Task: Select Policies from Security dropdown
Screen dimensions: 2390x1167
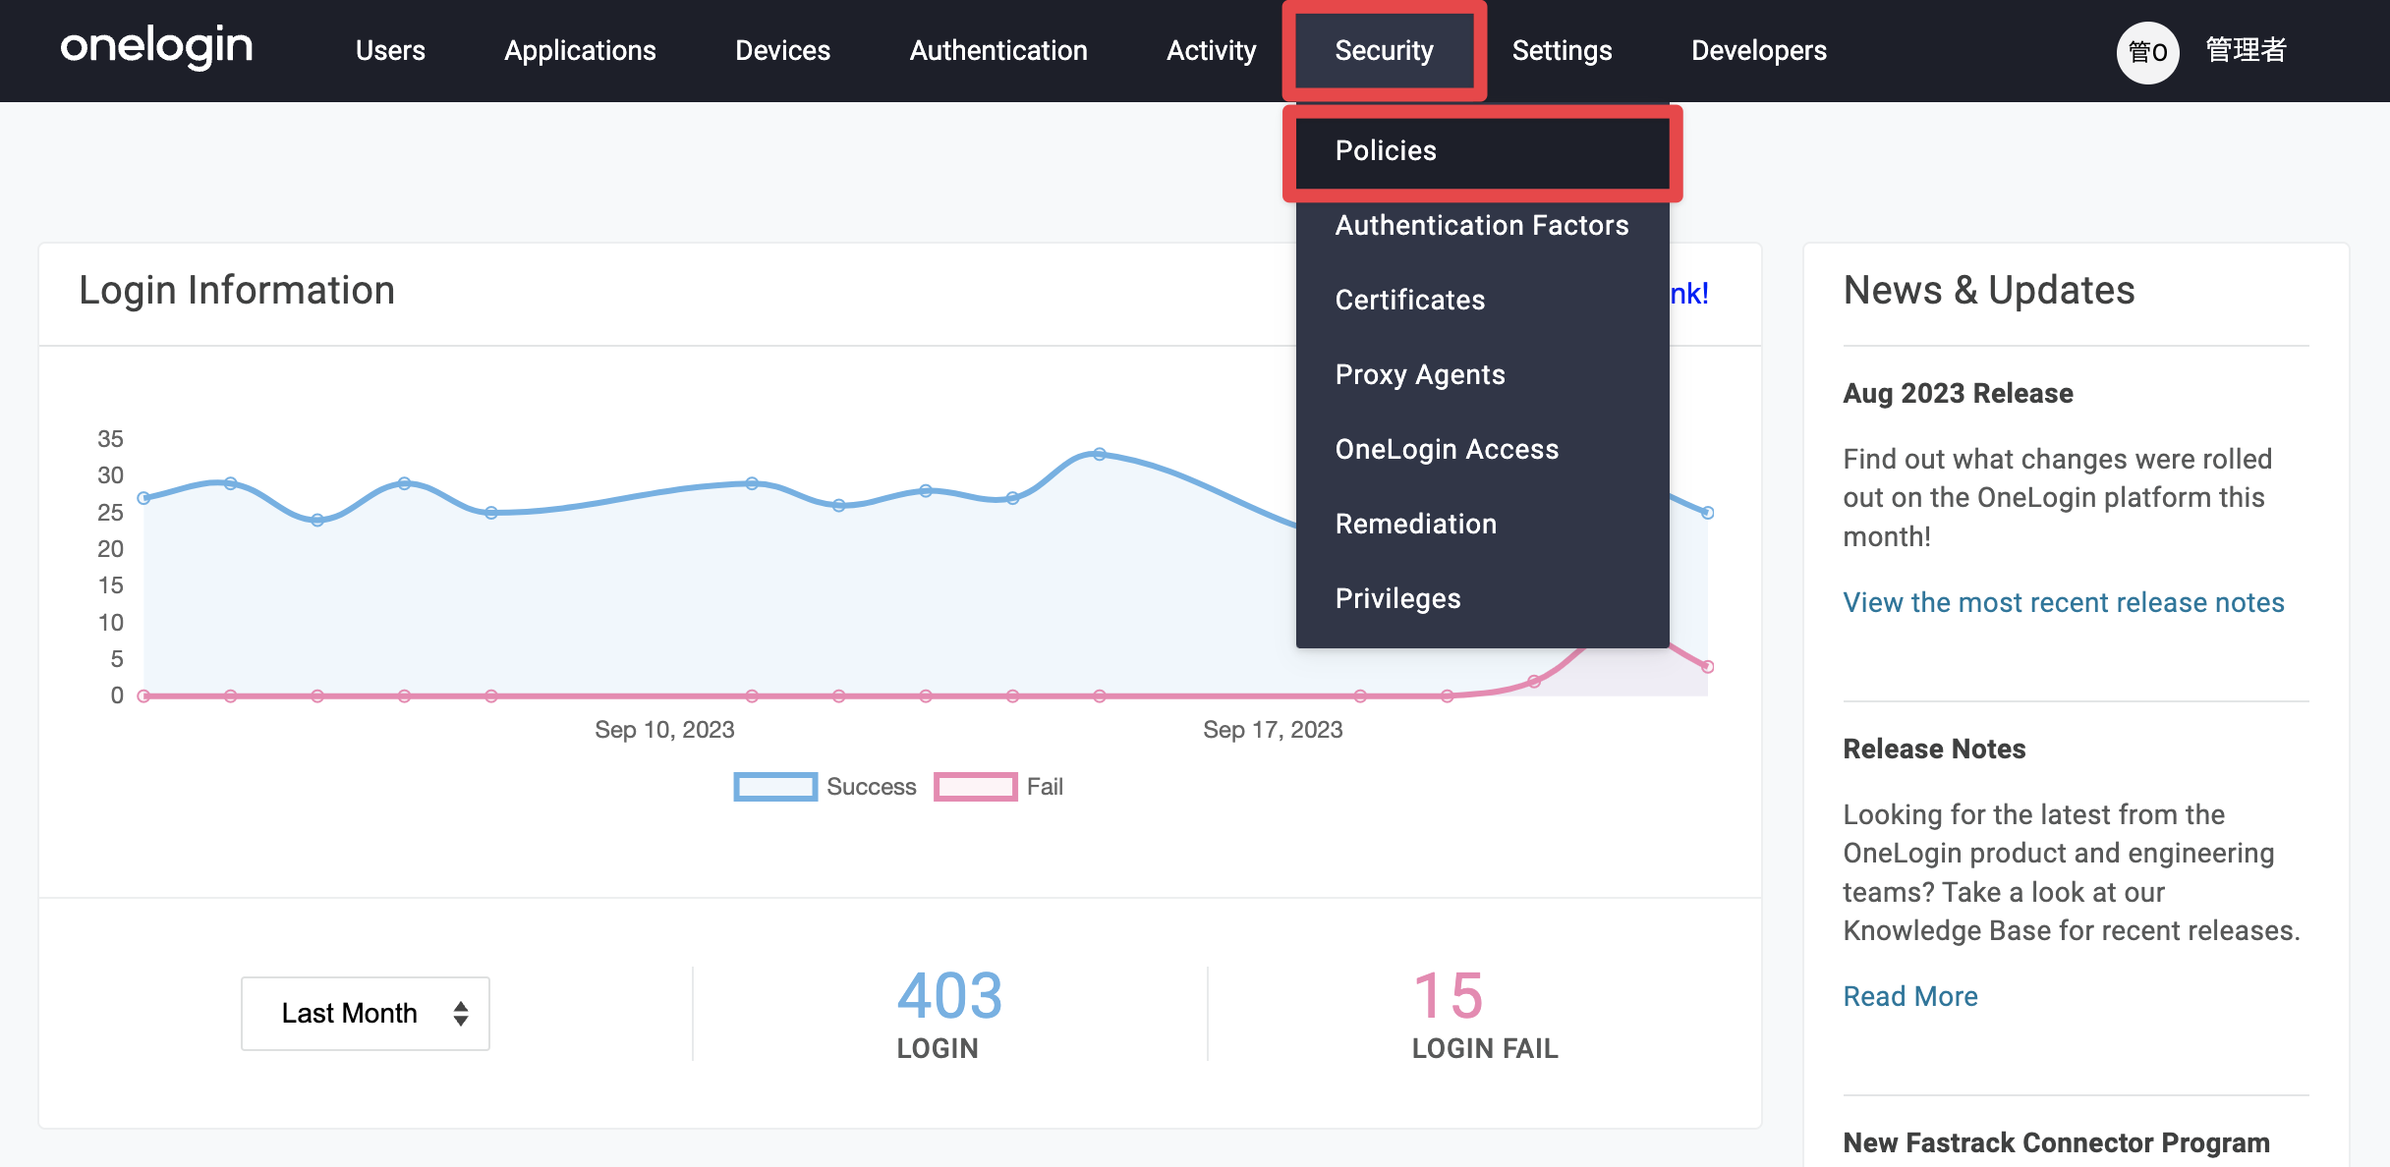Action: click(x=1482, y=150)
